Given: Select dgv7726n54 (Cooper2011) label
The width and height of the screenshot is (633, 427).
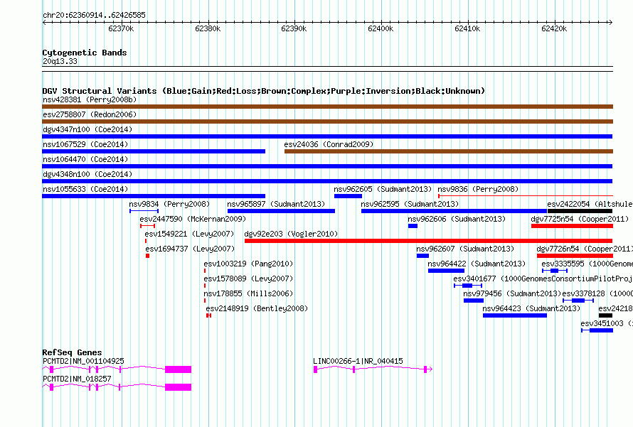Looking at the screenshot, I should (585, 249).
